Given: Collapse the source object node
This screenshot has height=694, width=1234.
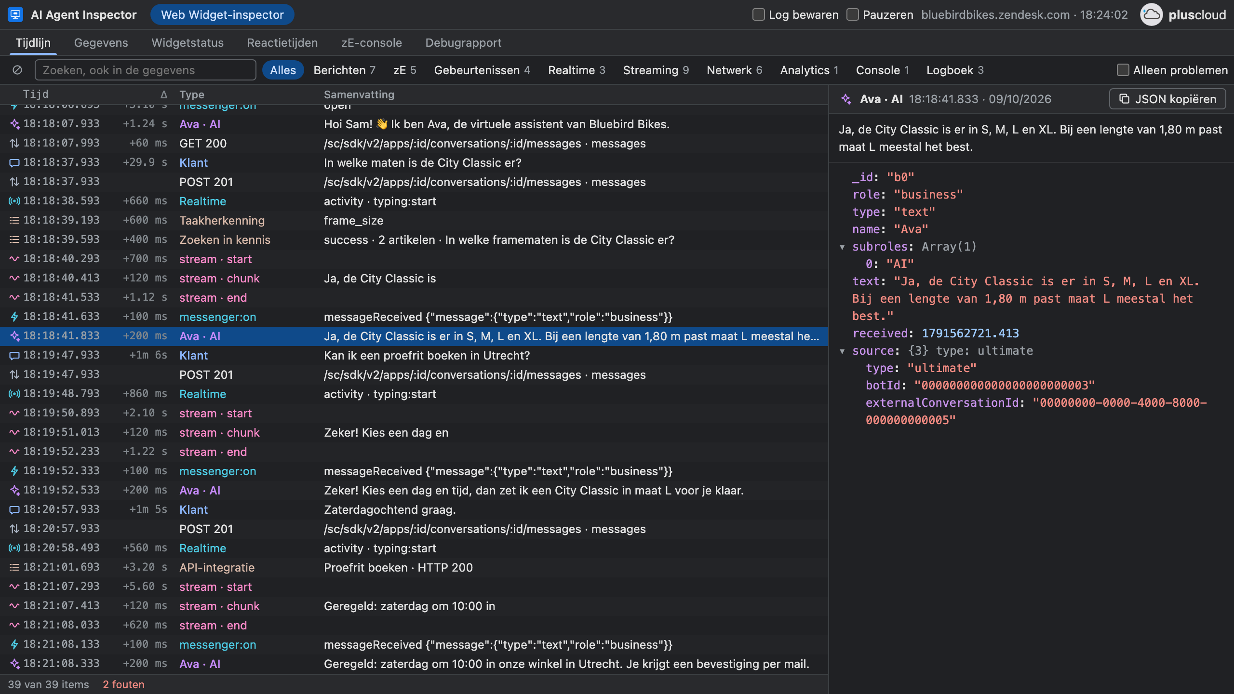Looking at the screenshot, I should click(842, 351).
